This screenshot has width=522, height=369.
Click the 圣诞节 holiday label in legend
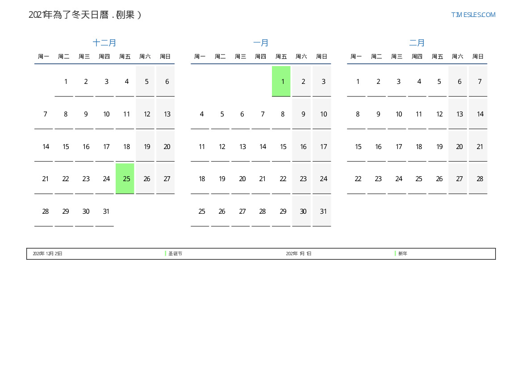click(x=175, y=253)
